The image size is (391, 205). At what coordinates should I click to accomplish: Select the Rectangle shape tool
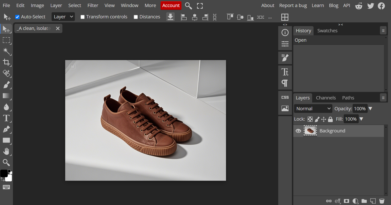point(6,140)
